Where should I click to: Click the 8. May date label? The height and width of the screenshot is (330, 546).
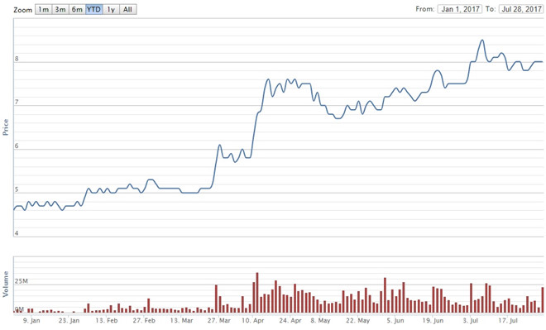(x=321, y=321)
